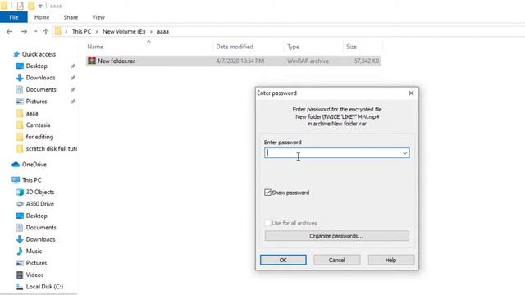Click Organize passwords button

[x=336, y=236]
